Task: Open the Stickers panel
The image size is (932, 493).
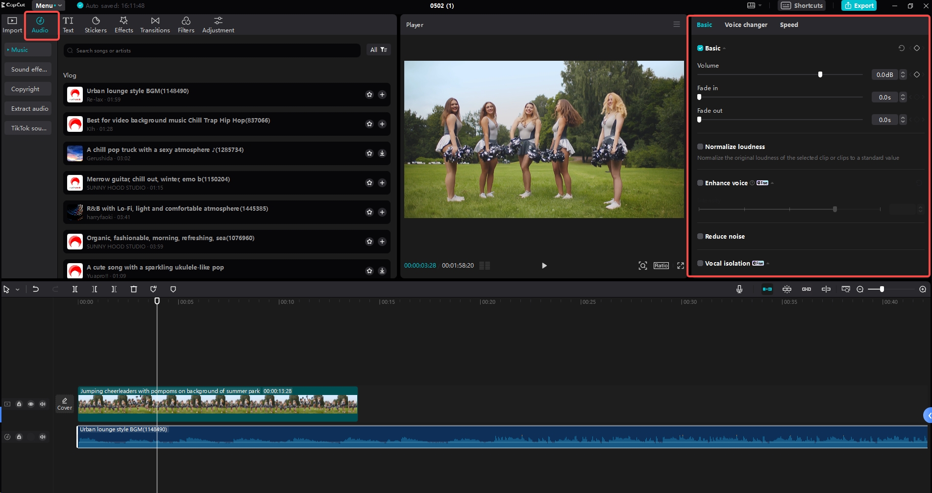Action: click(x=96, y=25)
